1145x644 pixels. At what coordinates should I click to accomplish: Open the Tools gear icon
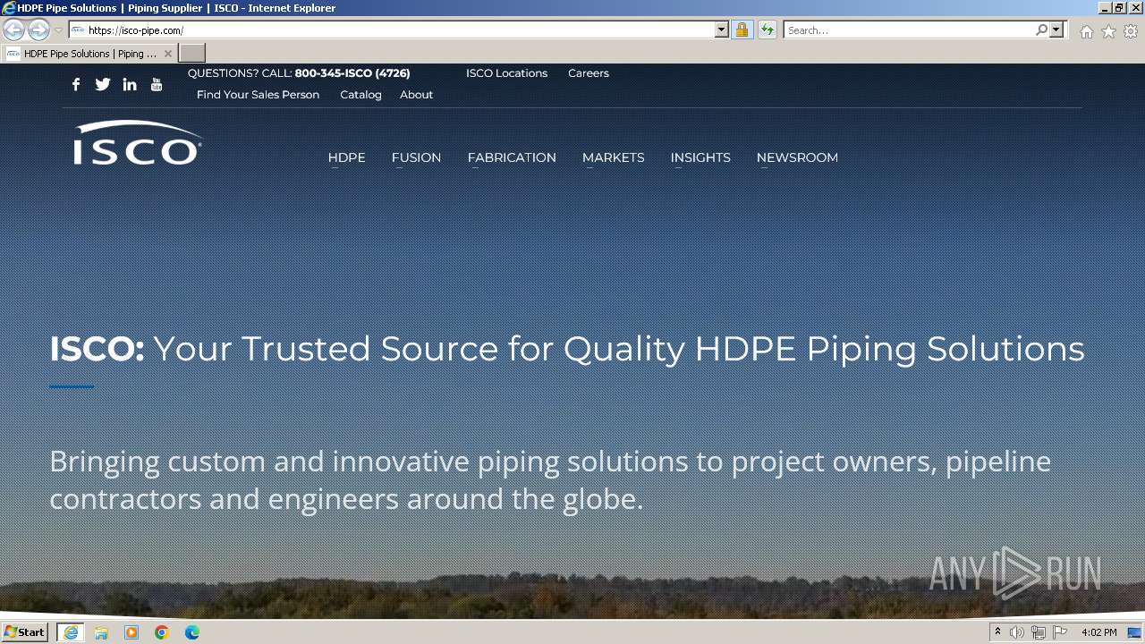click(1131, 31)
